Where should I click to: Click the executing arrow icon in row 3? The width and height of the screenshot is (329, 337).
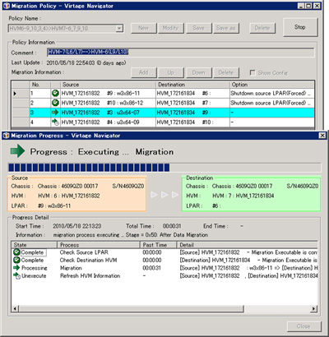click(55, 113)
